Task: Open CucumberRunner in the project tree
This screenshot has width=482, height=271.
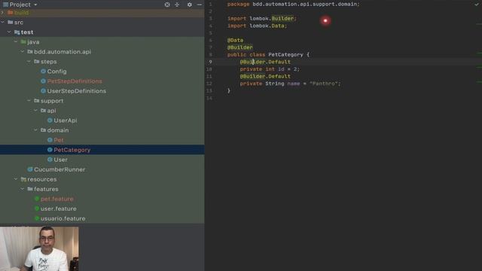Action: 59,169
